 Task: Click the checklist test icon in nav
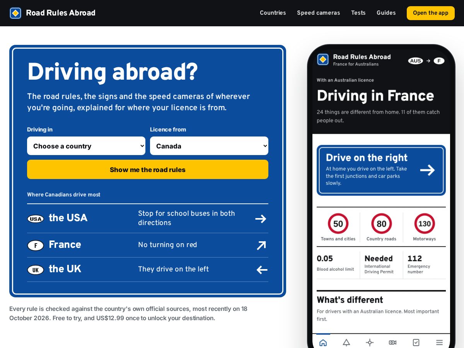(416, 342)
